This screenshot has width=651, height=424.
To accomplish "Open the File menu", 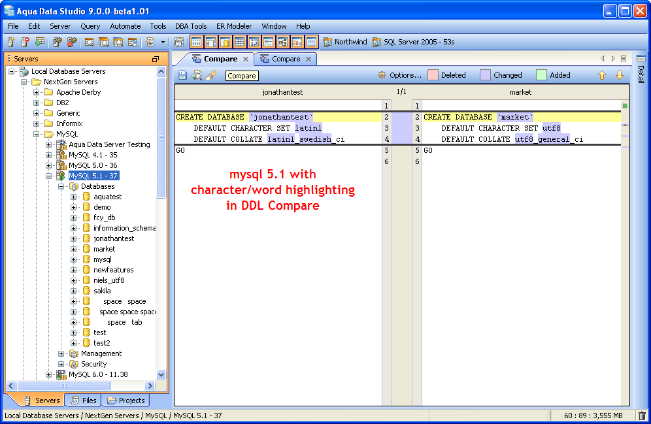I will [x=13, y=26].
